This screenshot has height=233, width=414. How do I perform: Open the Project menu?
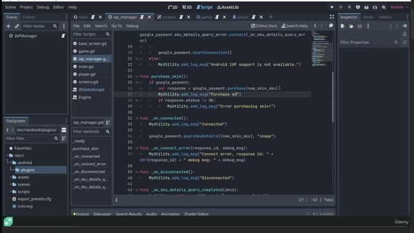tap(26, 7)
